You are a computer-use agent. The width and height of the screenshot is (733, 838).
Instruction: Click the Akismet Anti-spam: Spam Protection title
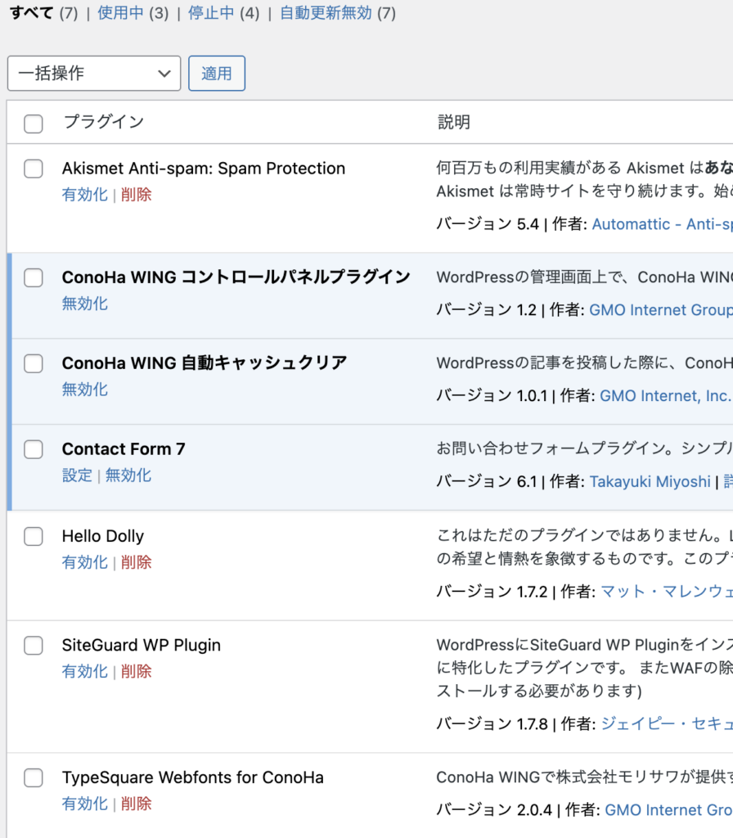coord(204,169)
